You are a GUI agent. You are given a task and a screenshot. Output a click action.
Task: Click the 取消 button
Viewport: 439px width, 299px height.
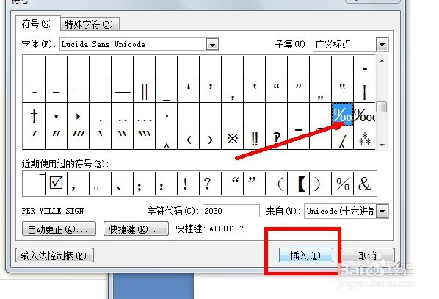point(368,255)
